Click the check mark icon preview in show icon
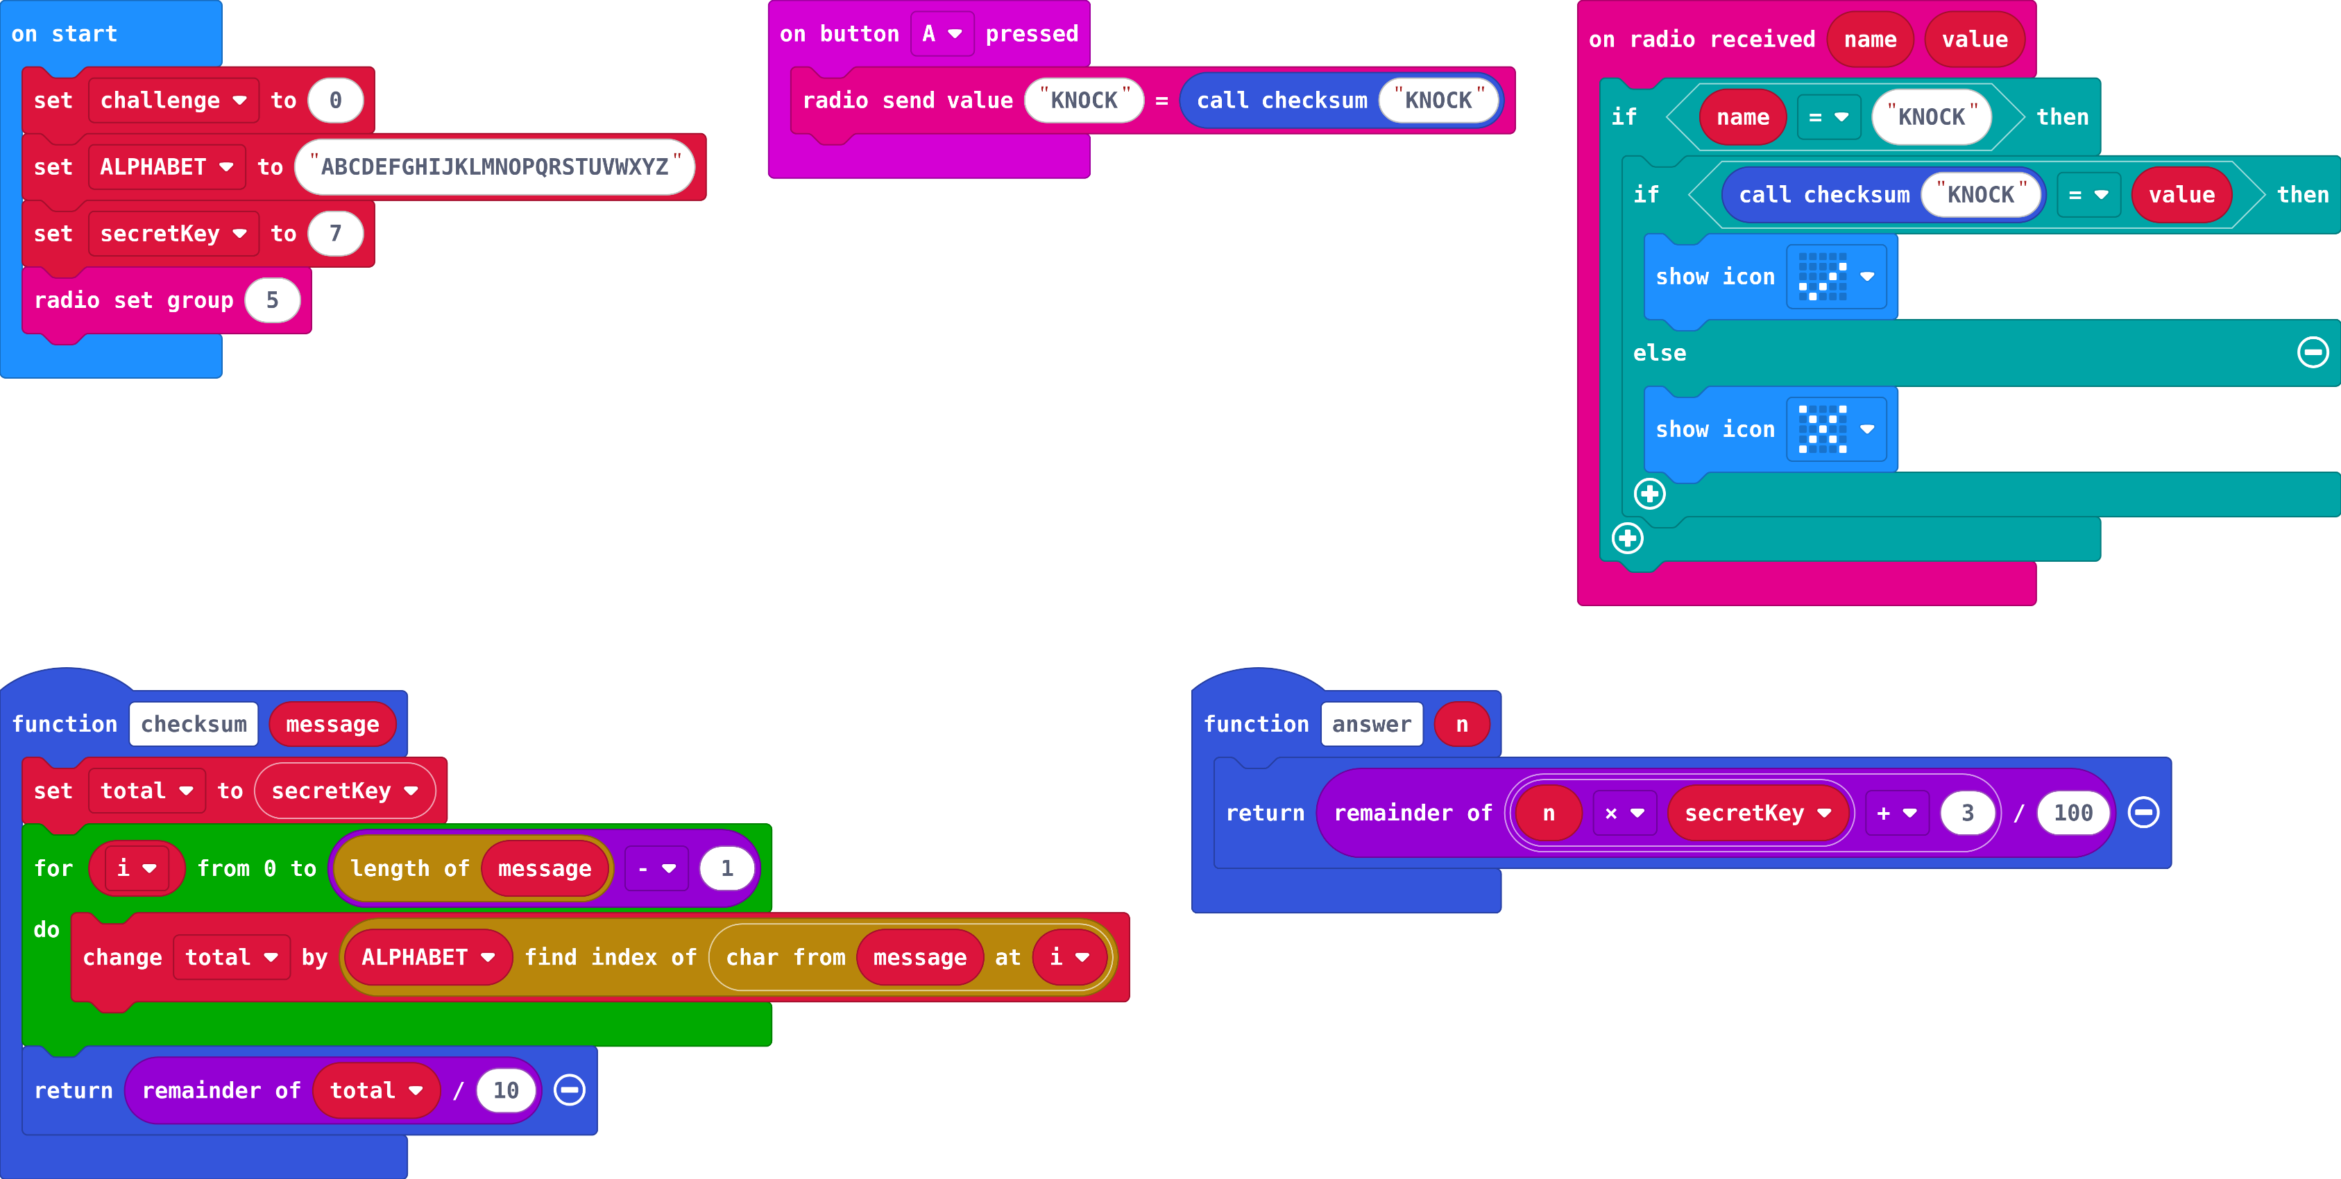Viewport: 2341px width, 1179px height. 1822,277
